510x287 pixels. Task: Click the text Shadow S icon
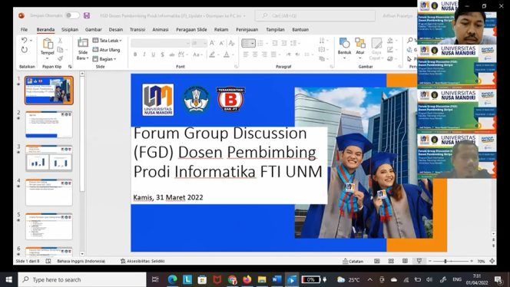(x=162, y=54)
